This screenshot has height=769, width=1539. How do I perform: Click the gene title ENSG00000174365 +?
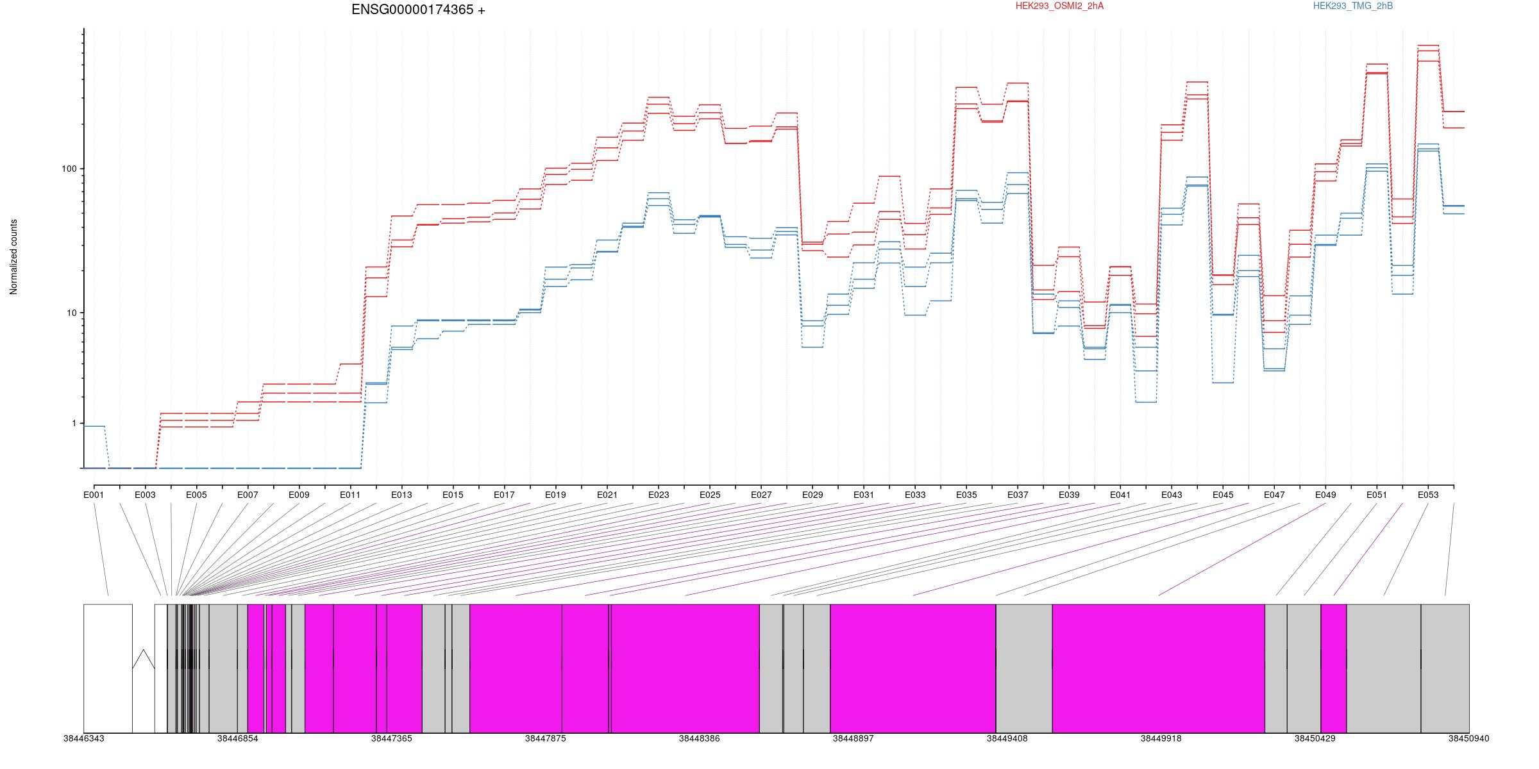(x=418, y=10)
